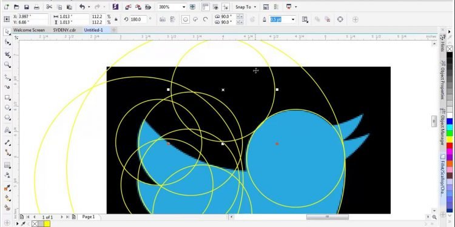This screenshot has height=227, width=455.
Task: Publish to PDF
Action: 148,7
